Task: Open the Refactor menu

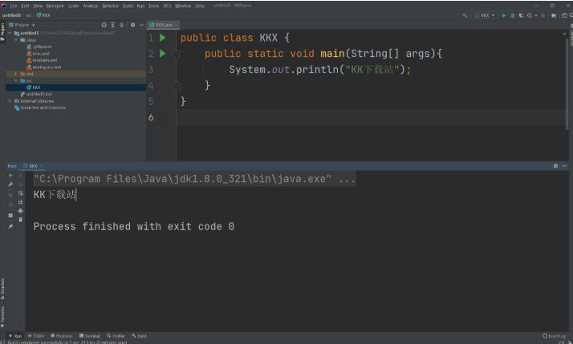Action: (x=110, y=6)
